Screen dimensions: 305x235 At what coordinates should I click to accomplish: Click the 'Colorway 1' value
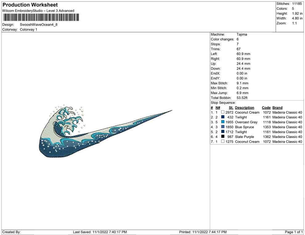tap(28, 30)
